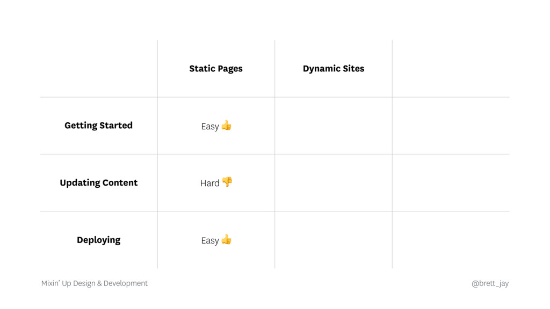Select empty Dynamic Sites cell for Updating Content

(334, 183)
